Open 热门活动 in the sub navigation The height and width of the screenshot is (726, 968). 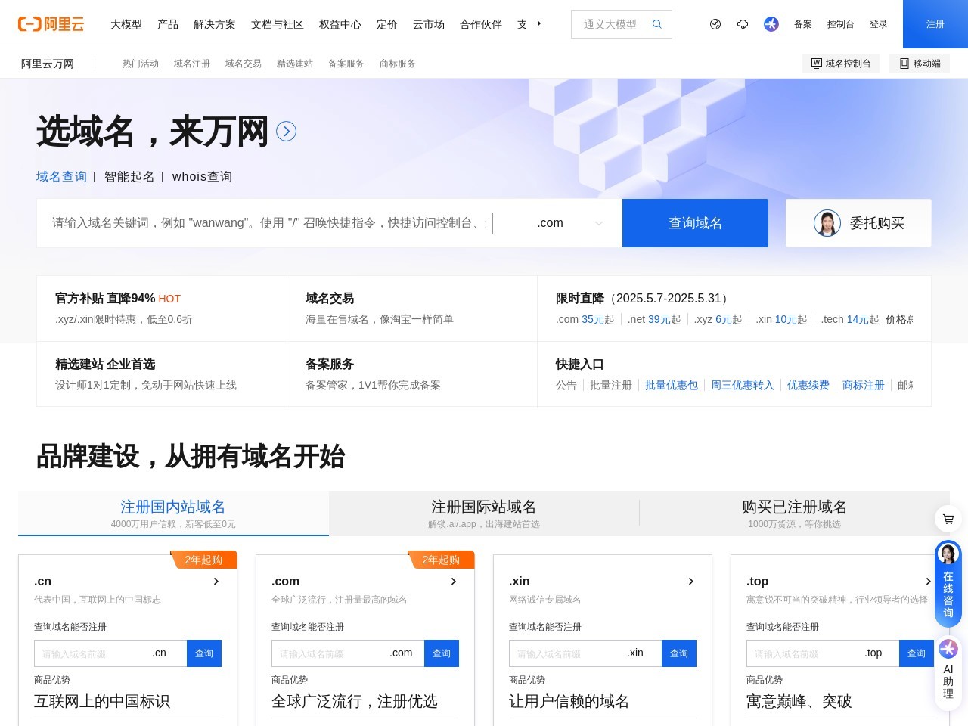click(141, 64)
